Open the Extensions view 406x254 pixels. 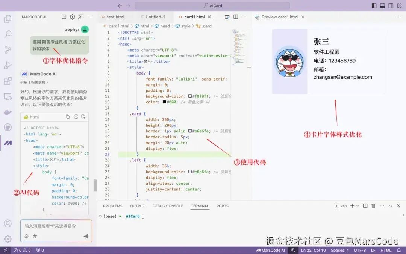click(x=8, y=81)
